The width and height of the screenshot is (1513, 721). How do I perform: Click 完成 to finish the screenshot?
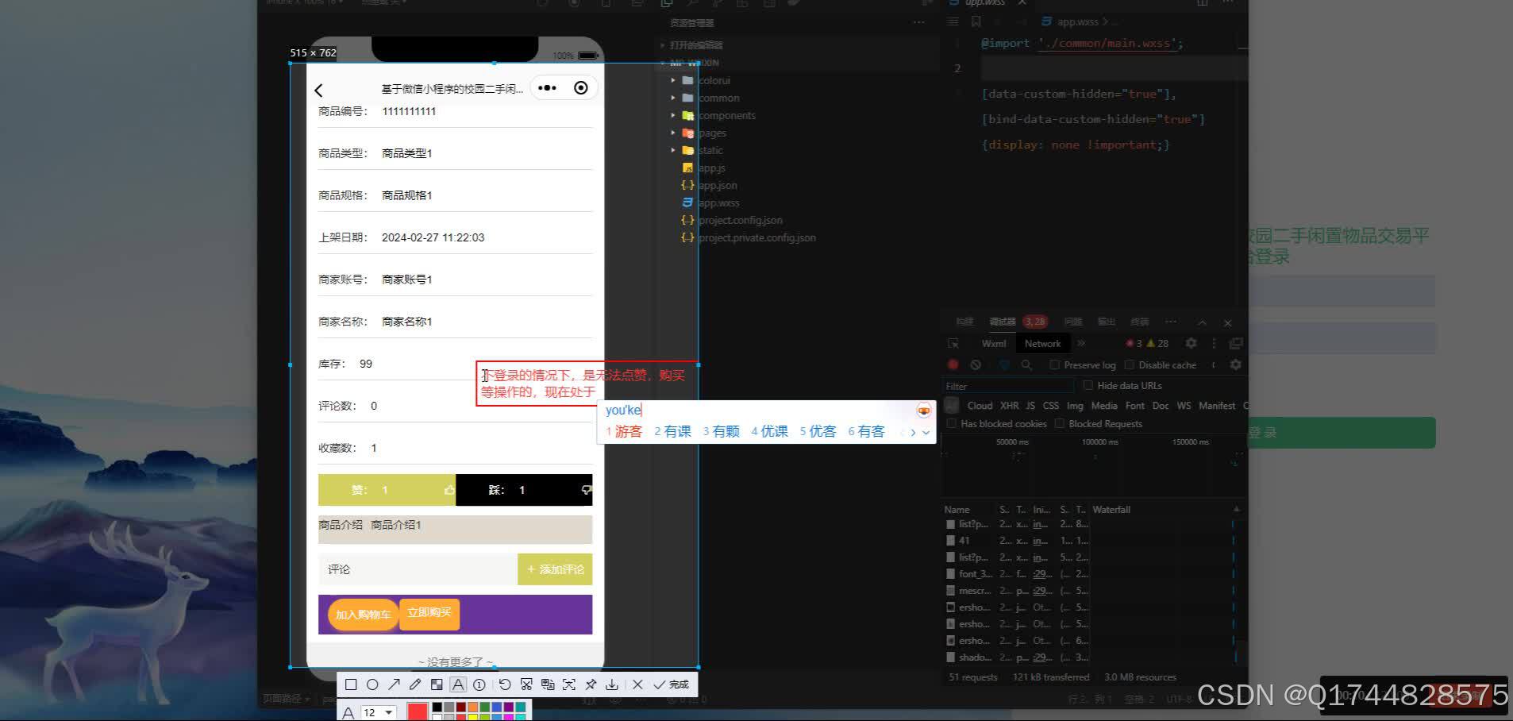[672, 684]
